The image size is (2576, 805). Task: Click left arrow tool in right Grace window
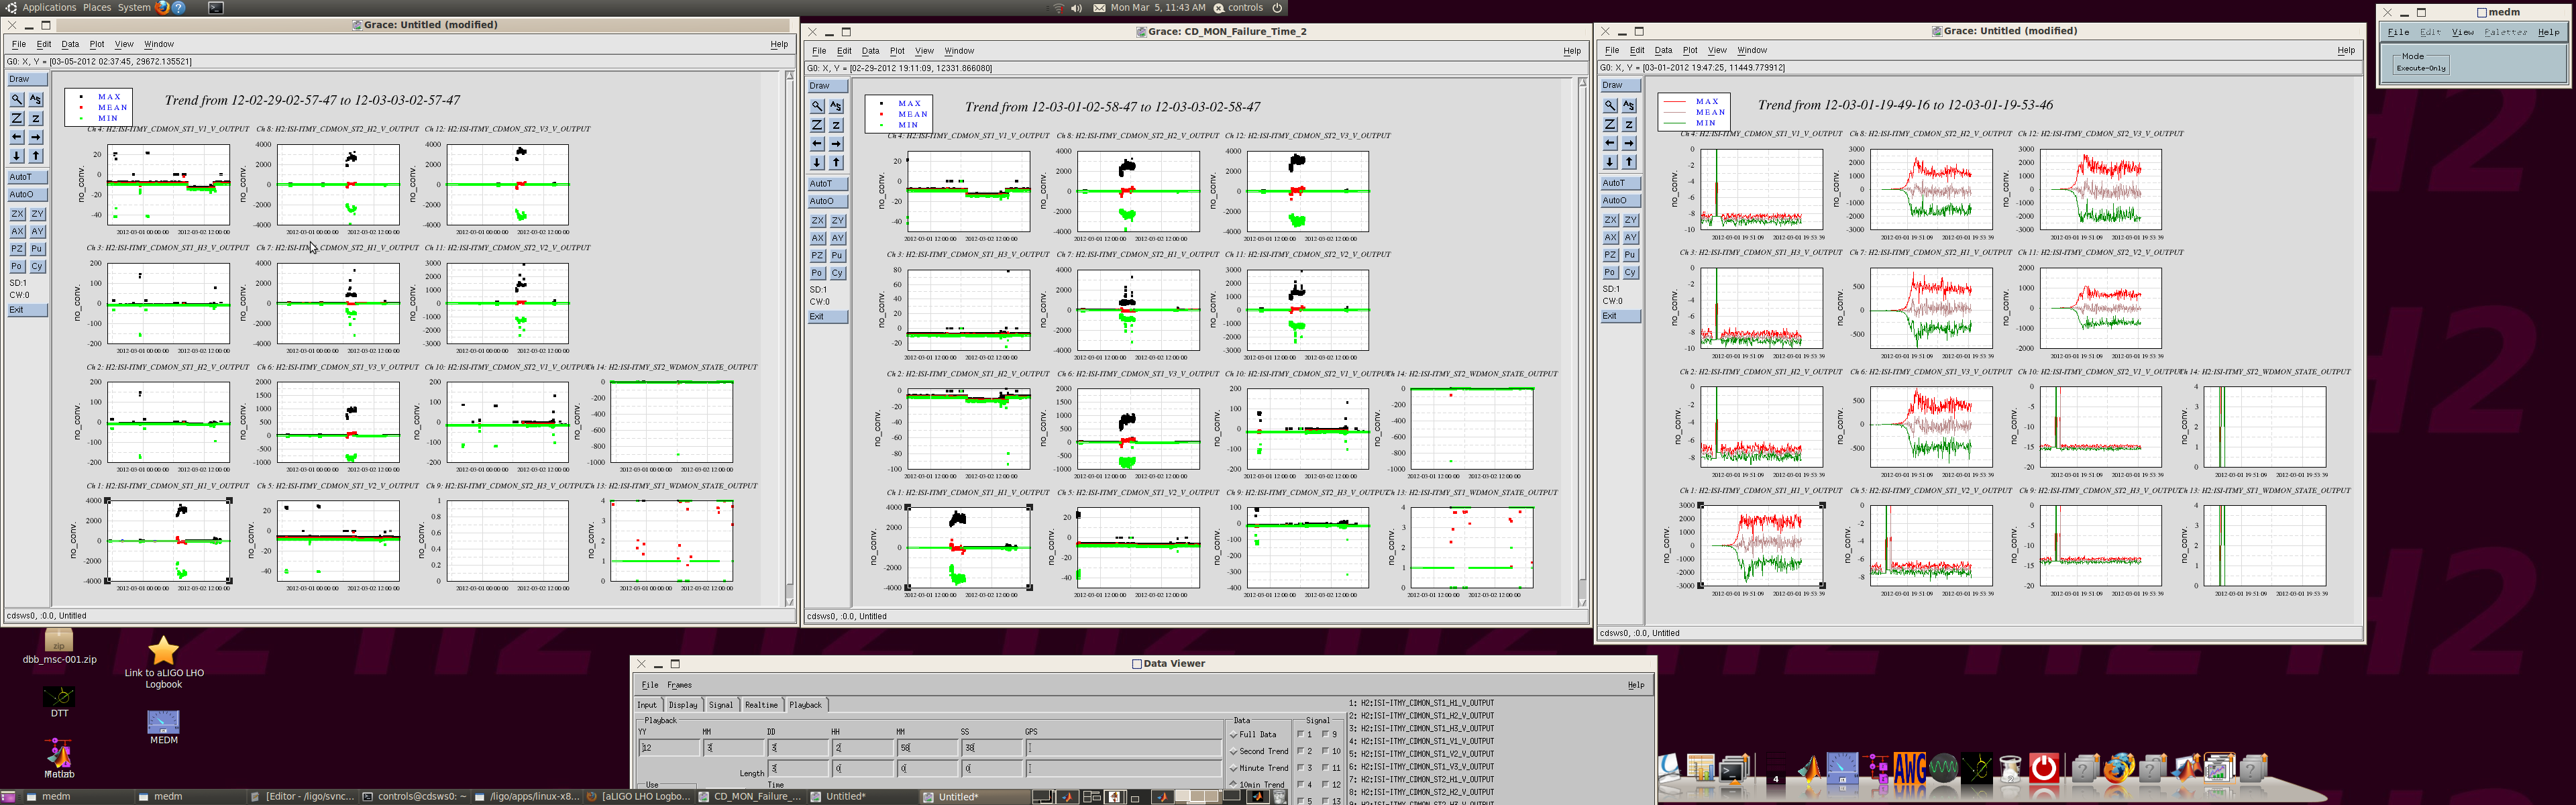click(x=1610, y=143)
